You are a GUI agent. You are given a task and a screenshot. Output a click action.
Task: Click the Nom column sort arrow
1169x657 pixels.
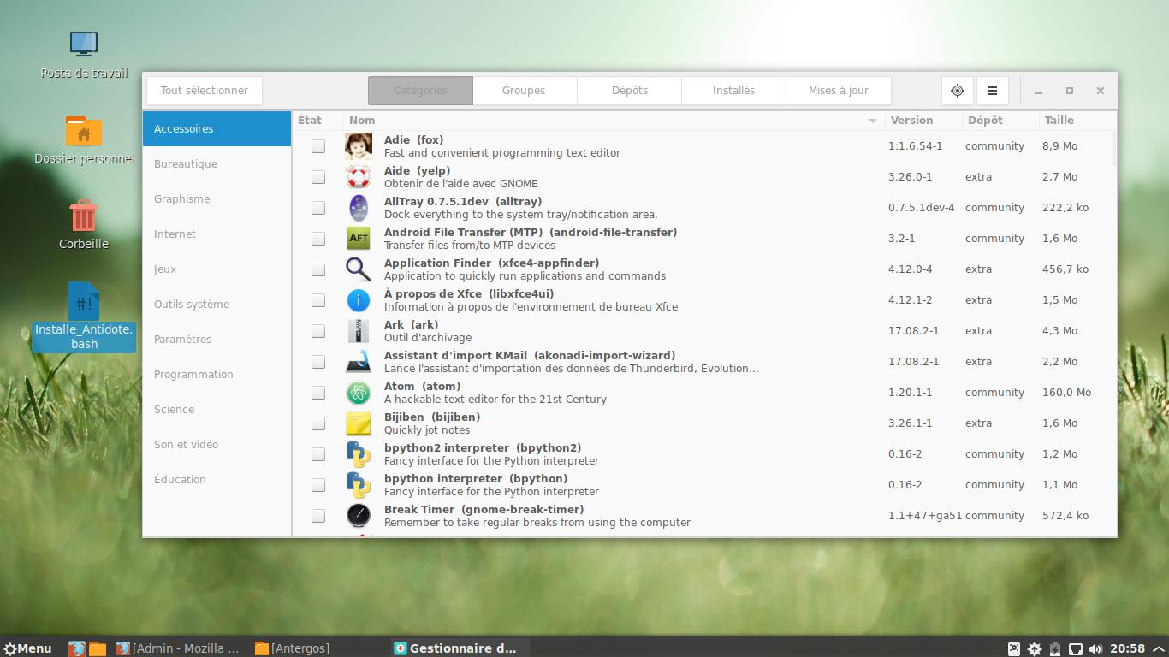(x=873, y=121)
